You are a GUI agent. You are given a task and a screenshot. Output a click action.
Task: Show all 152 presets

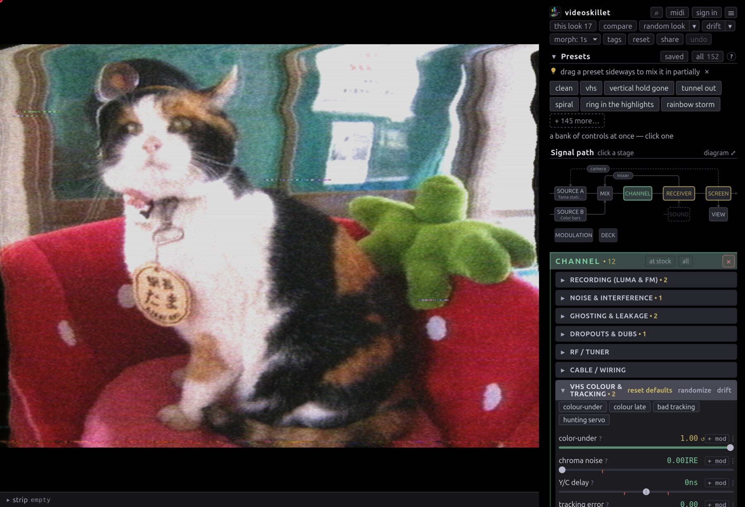tap(707, 57)
